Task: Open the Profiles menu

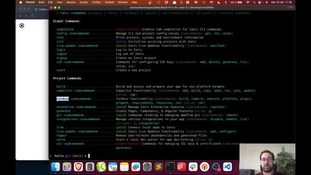Action: 96,2
